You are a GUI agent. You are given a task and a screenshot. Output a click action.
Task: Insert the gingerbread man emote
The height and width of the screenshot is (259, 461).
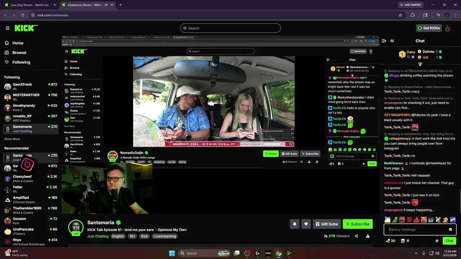(x=446, y=219)
